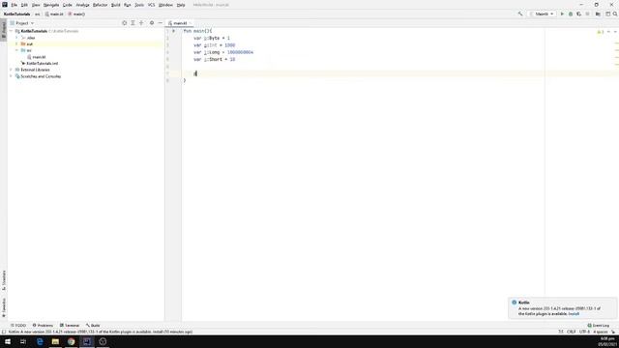Expand External Libraries node
This screenshot has height=348, width=619.
12,70
